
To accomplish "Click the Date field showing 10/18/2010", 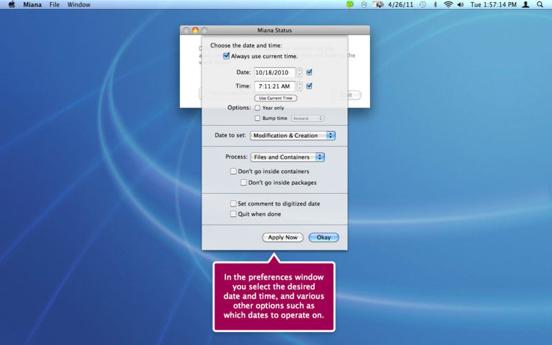I will (x=275, y=72).
